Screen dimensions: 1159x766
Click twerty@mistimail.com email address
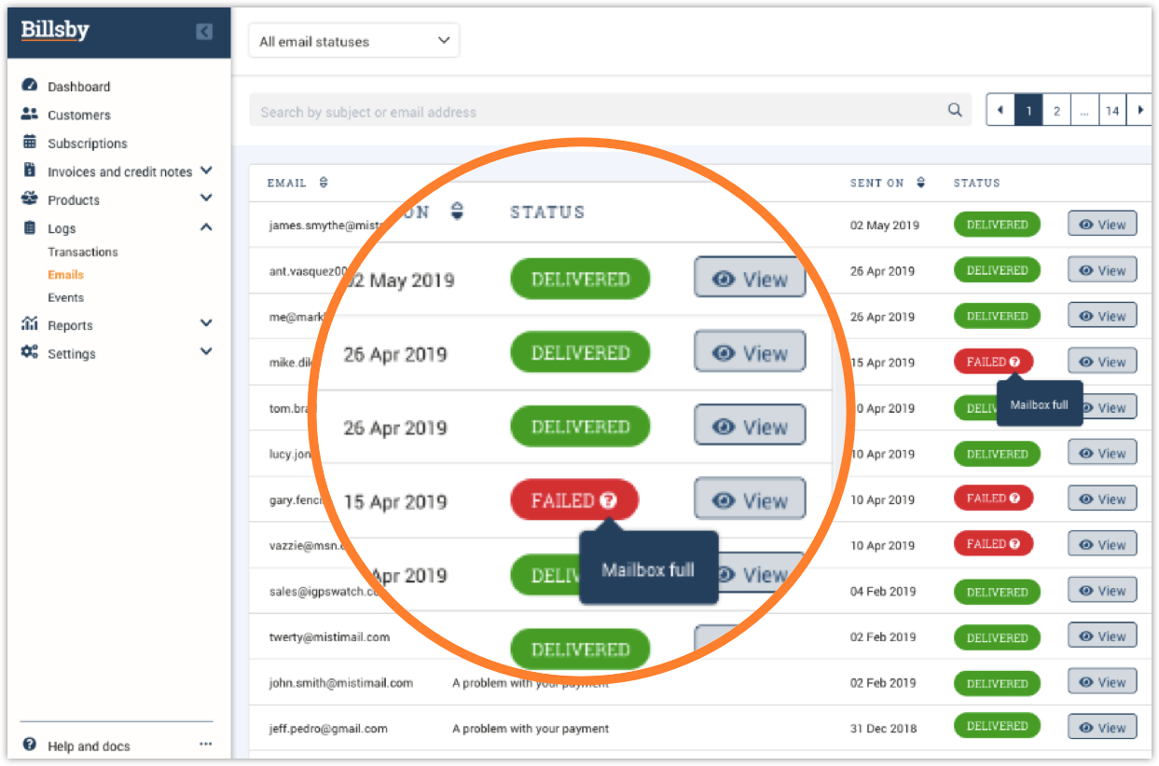[x=329, y=637]
